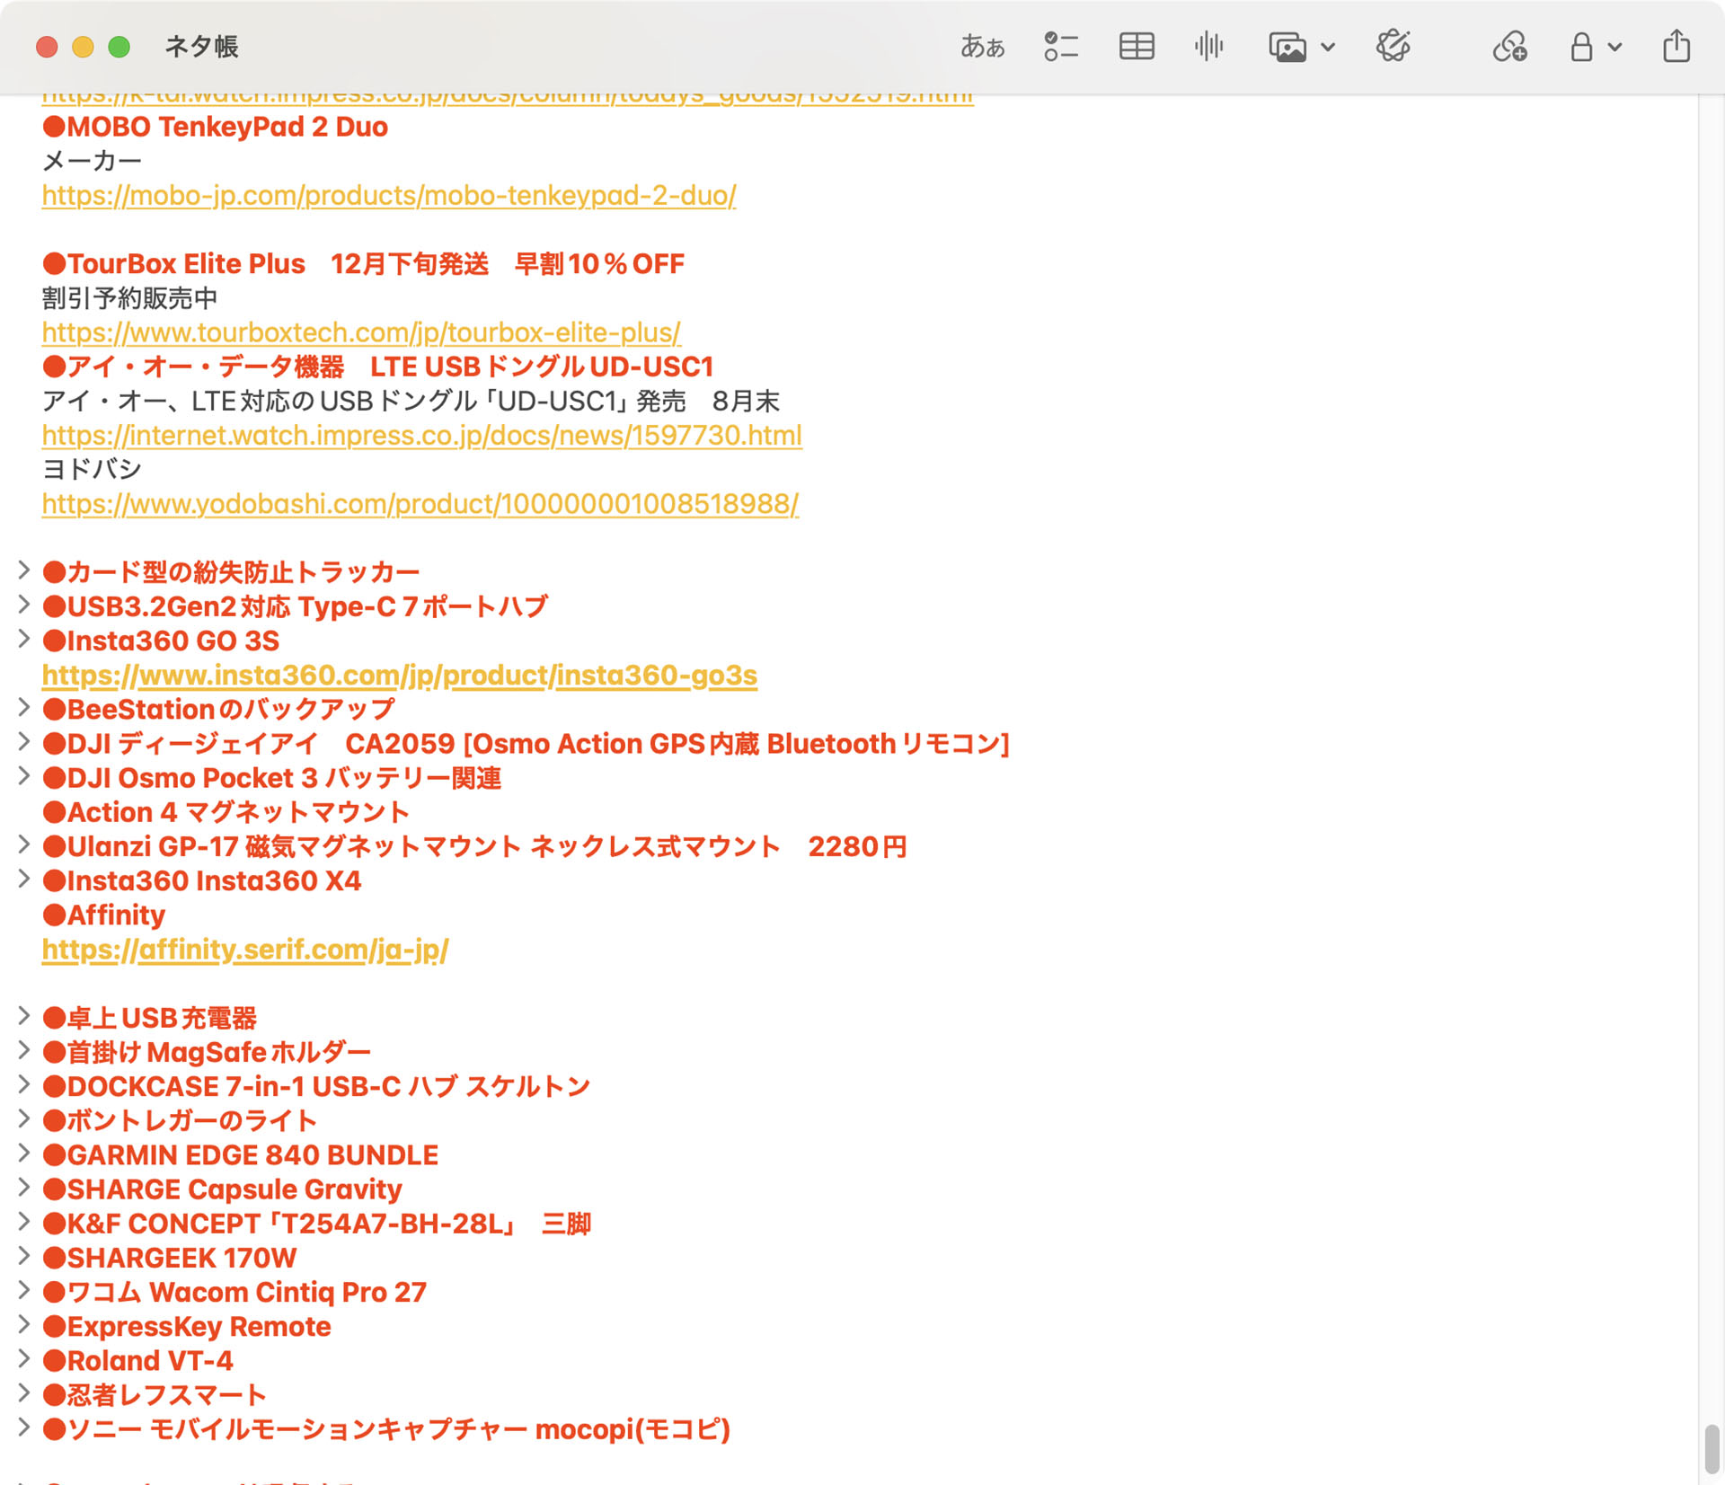Viewport: 1725px width, 1485px height.
Task: Expand the カード型の紛失防止トラッカー section
Action: click(x=24, y=570)
